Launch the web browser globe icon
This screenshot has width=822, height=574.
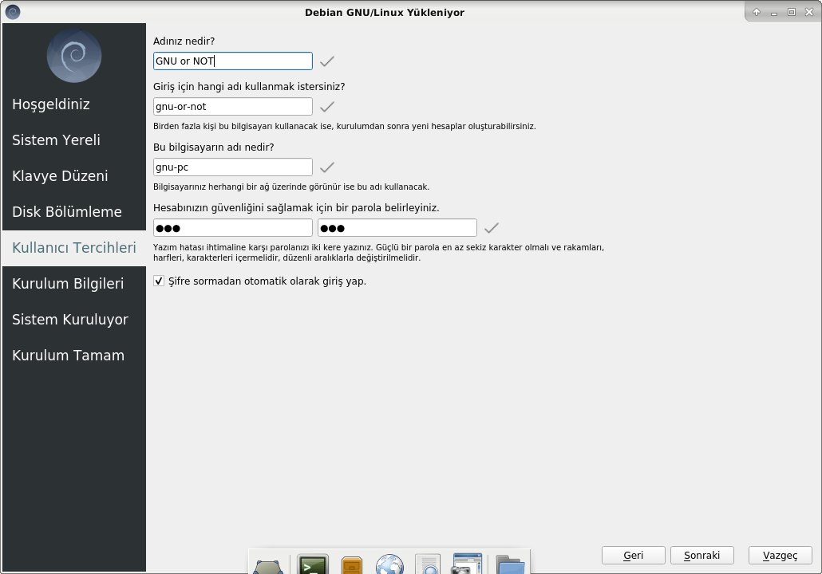(390, 564)
